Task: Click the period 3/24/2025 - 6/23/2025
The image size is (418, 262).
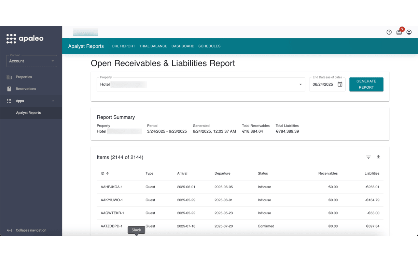Action: tap(167, 131)
